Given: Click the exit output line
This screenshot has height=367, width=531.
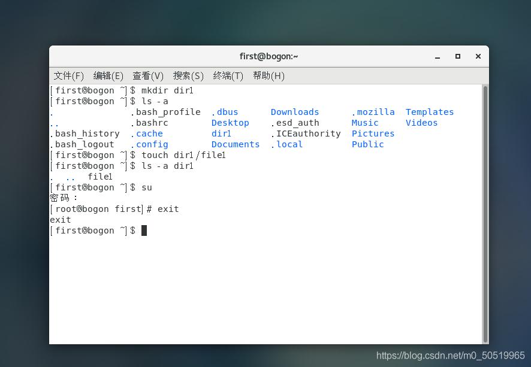Looking at the screenshot, I should pos(60,220).
